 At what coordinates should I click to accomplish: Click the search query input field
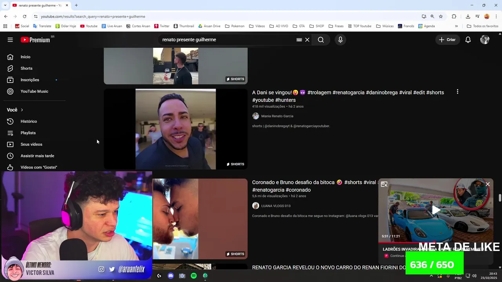(x=227, y=40)
